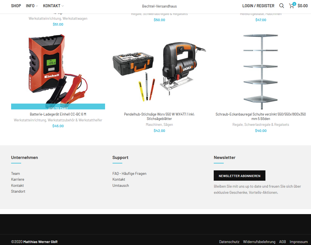This screenshot has height=245, width=311.
Task: Open Team footer link
Action: click(16, 173)
